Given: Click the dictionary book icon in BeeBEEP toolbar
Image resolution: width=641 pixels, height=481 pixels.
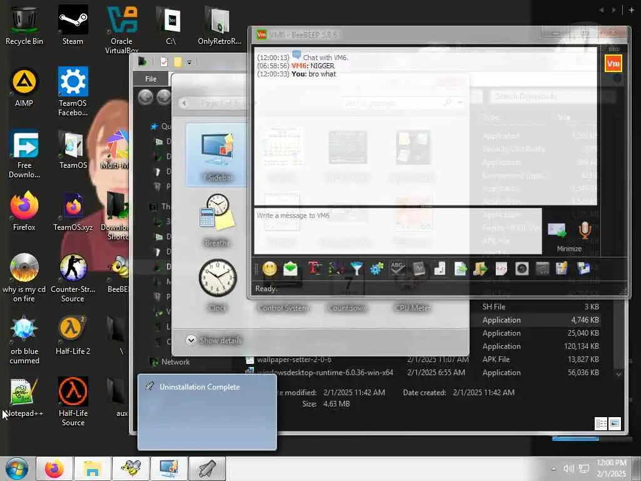Looking at the screenshot, I should [x=419, y=269].
